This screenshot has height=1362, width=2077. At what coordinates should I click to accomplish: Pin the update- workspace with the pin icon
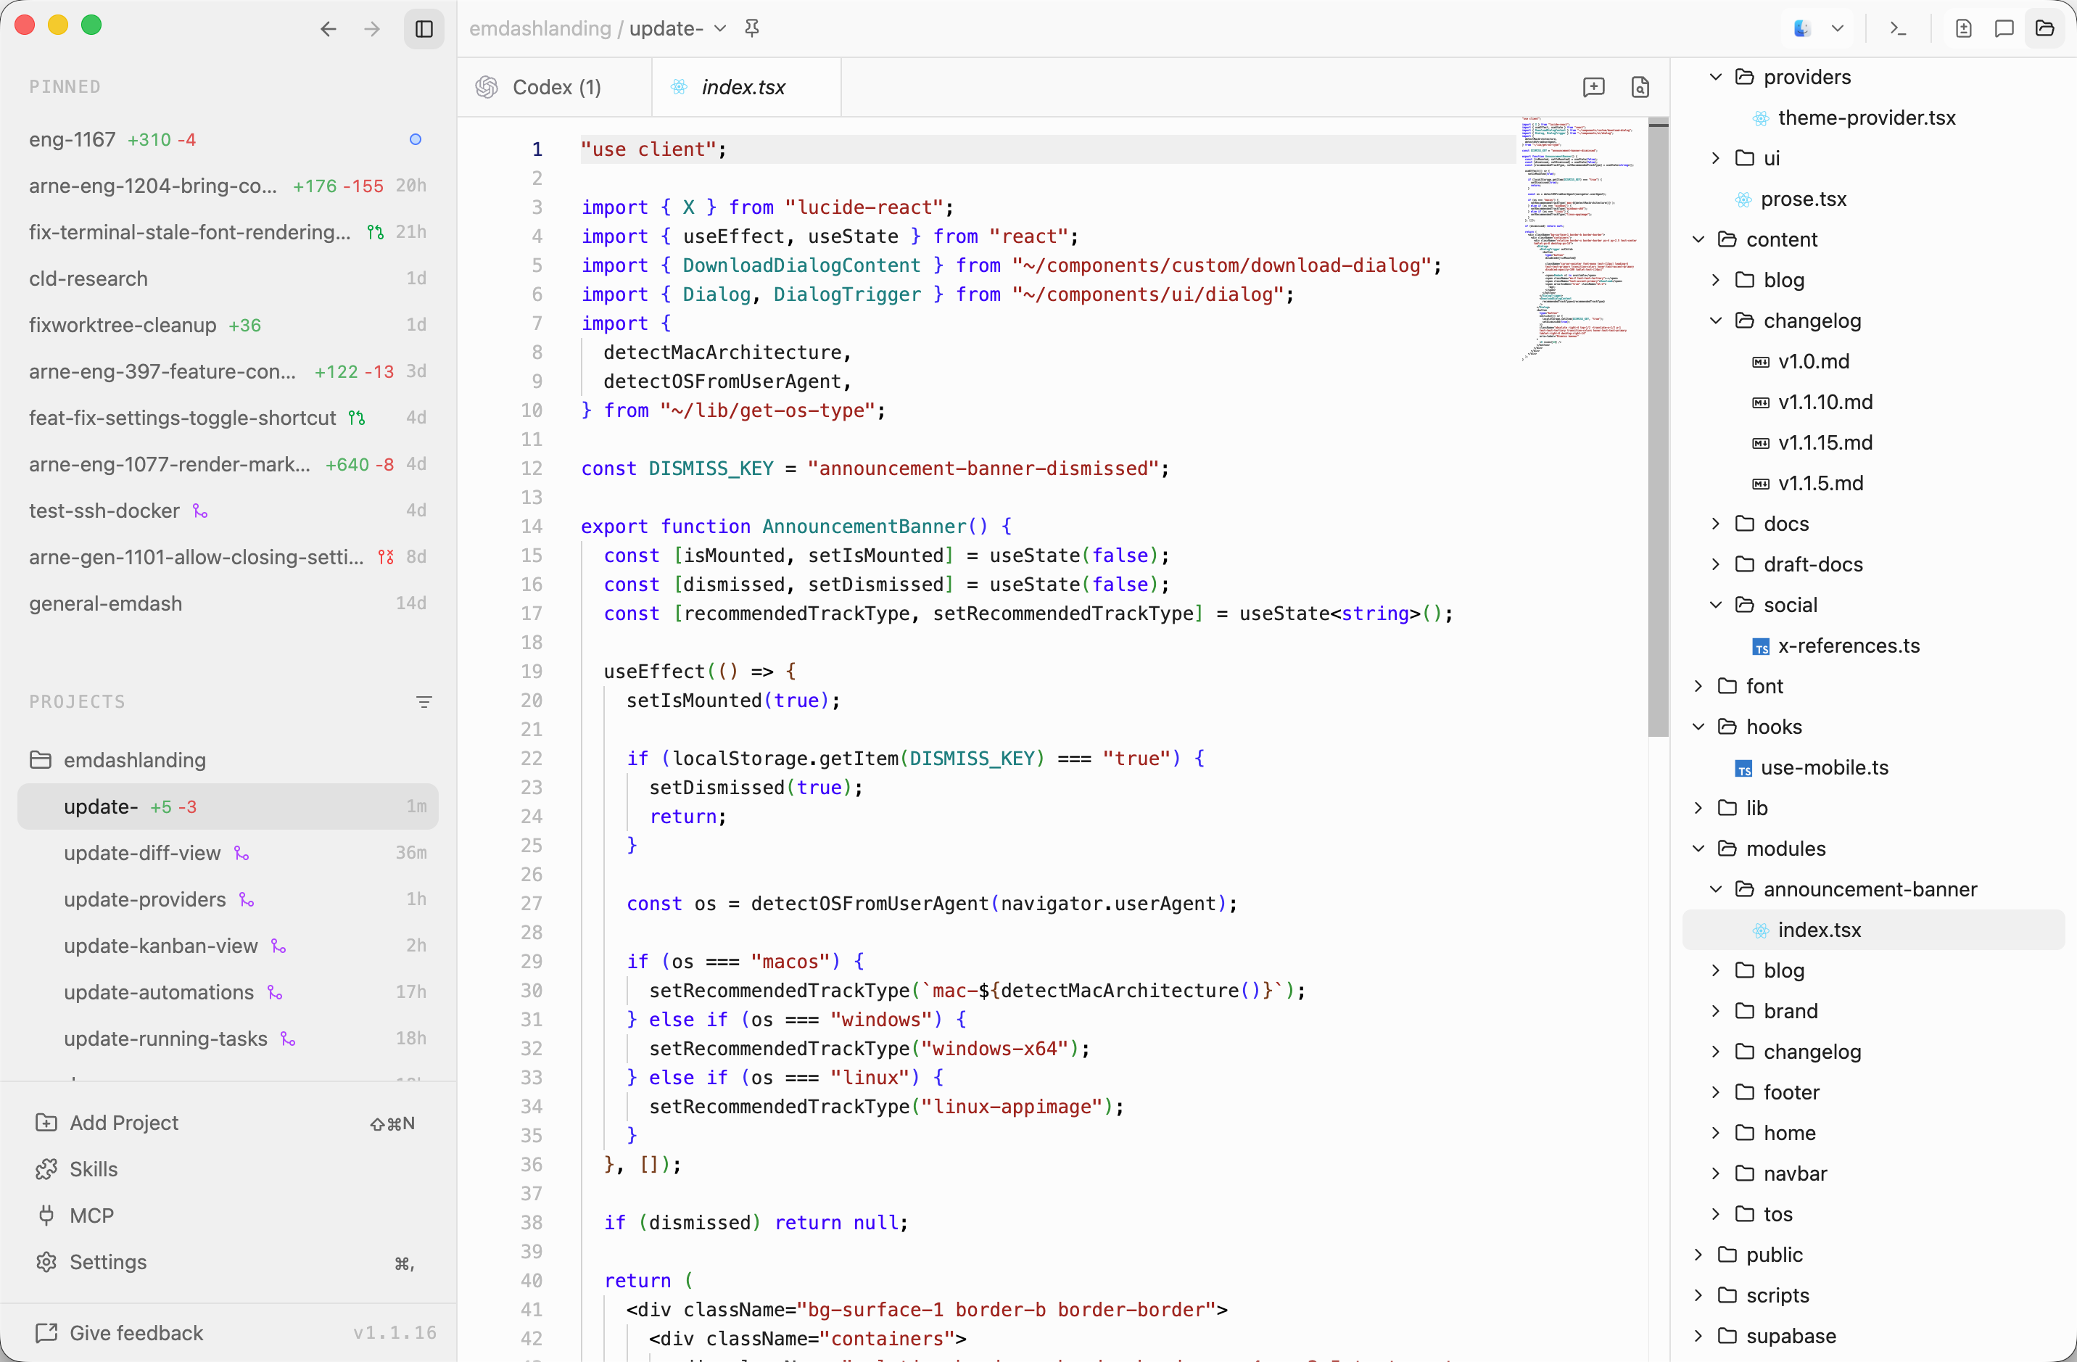752,29
